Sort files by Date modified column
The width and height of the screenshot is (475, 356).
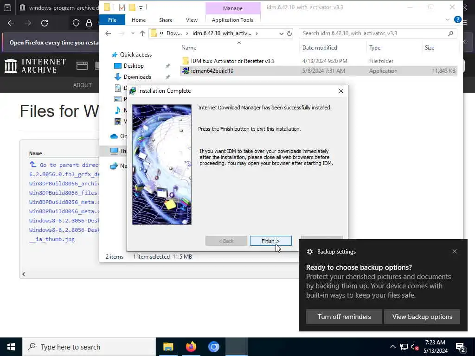pos(320,48)
